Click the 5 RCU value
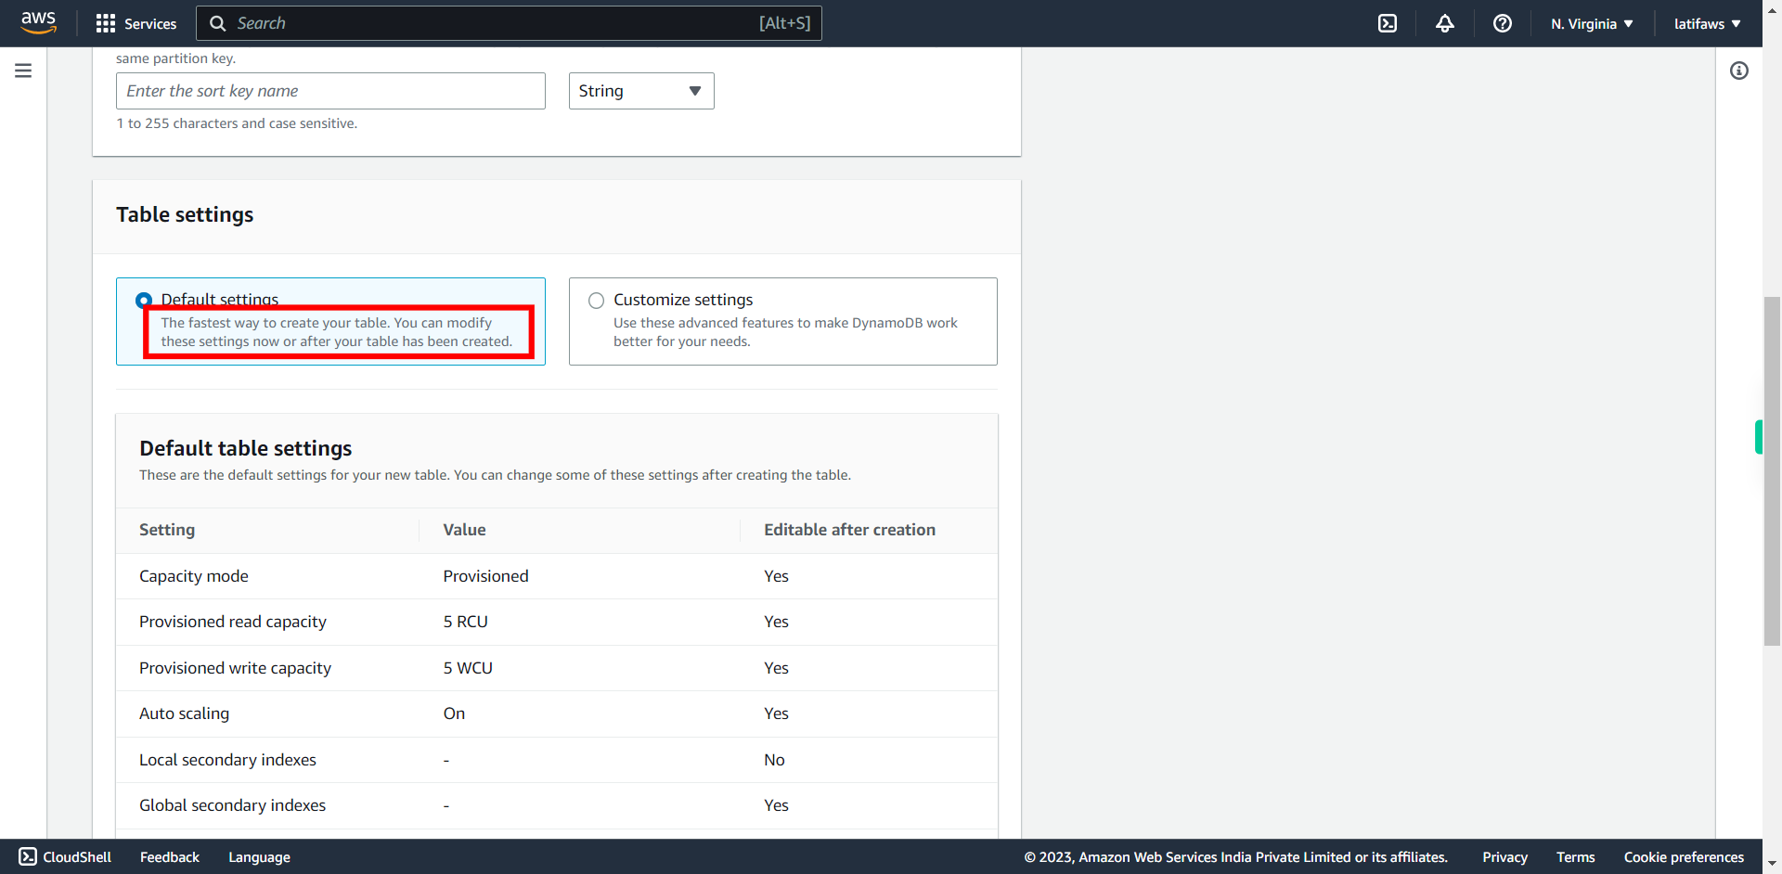 pos(465,622)
